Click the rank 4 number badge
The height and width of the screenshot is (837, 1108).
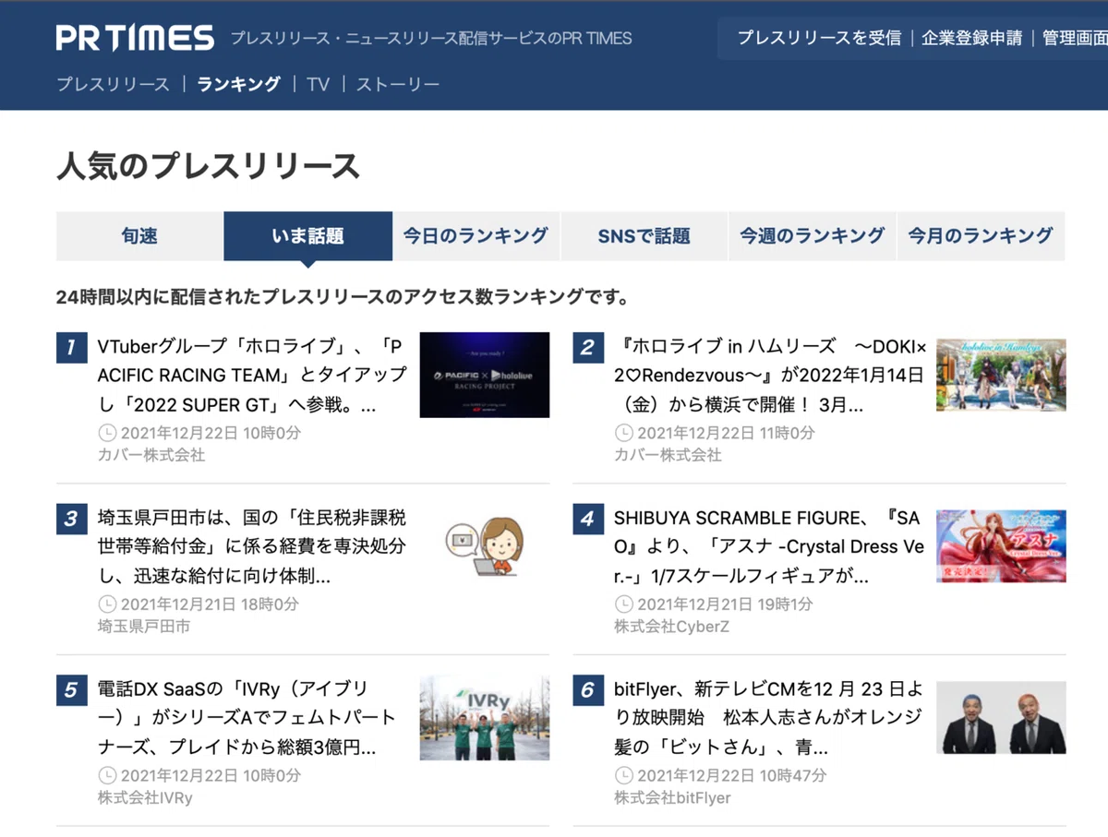[587, 519]
